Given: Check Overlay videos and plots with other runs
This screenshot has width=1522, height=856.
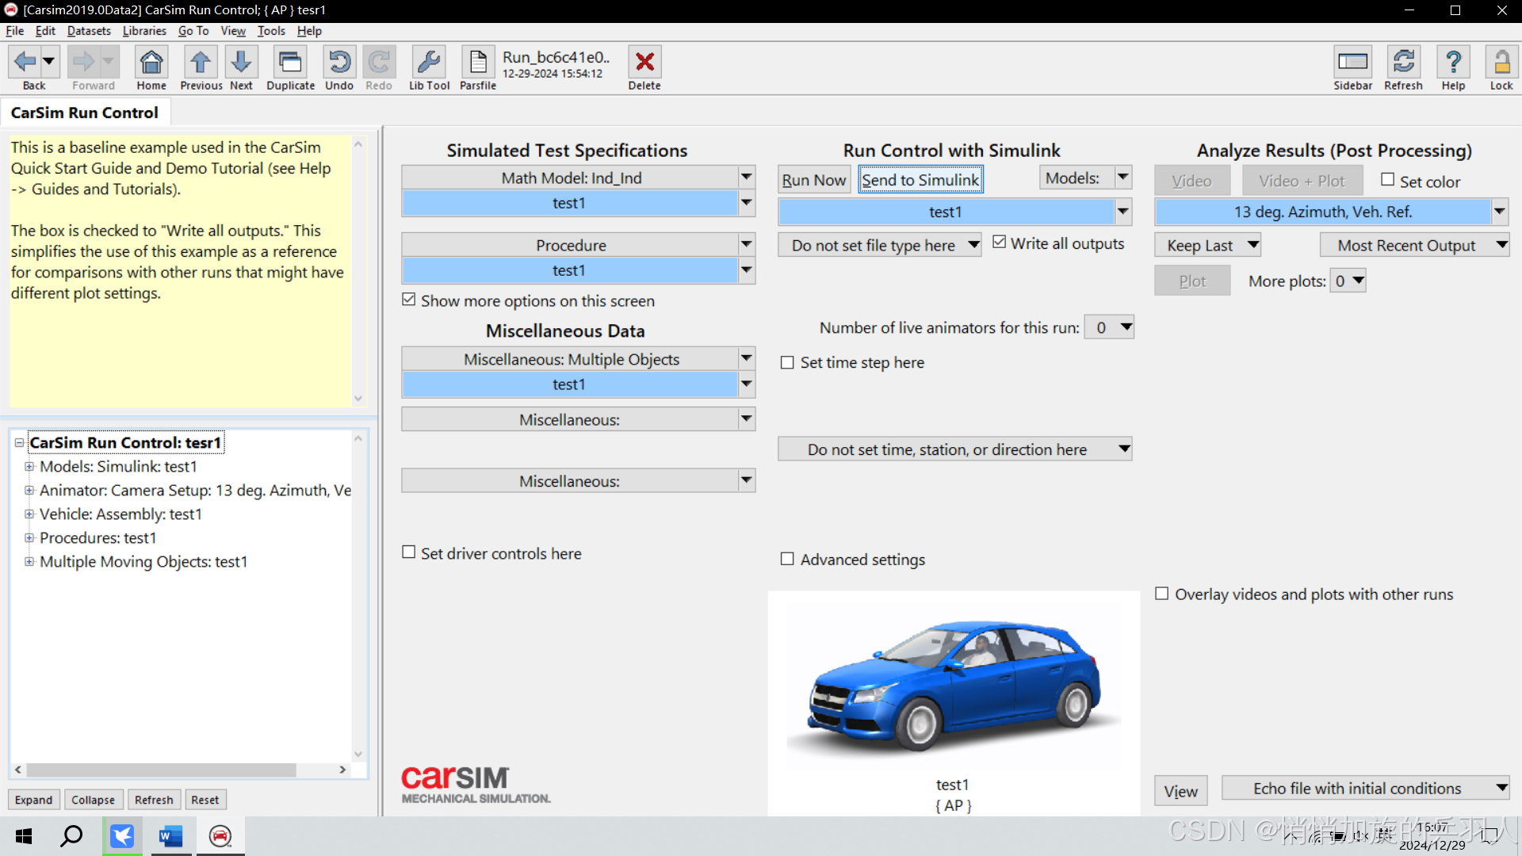Looking at the screenshot, I should [x=1162, y=594].
